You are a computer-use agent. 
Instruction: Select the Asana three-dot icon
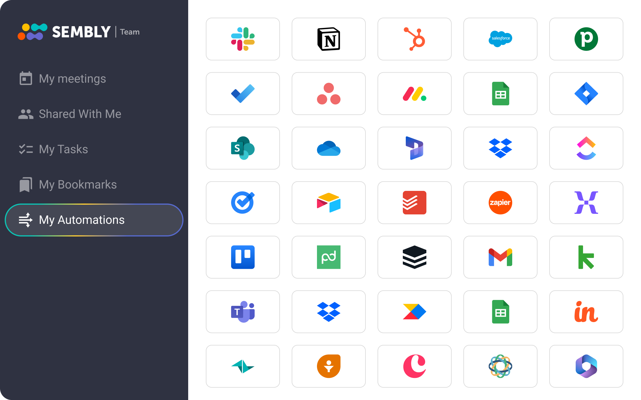coord(329,94)
